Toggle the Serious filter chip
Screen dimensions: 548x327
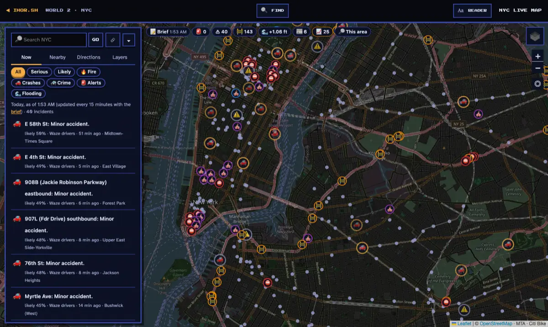[39, 72]
